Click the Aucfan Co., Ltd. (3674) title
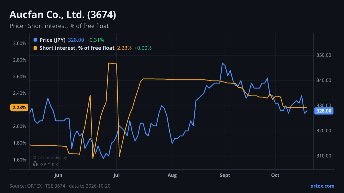Screen dimensions: 344x193 [63, 15]
